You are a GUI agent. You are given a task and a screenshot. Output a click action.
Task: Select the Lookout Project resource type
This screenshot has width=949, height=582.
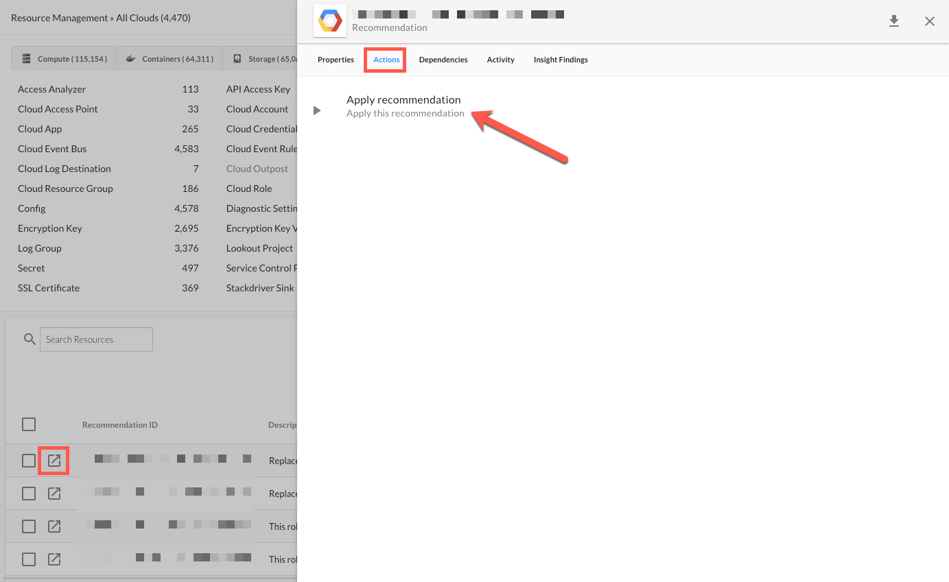[260, 248]
